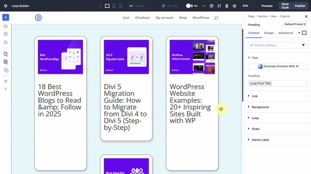Image resolution: width=311 pixels, height=174 pixels.
Task: Click the zoom percentage field
Action: coord(171,6)
